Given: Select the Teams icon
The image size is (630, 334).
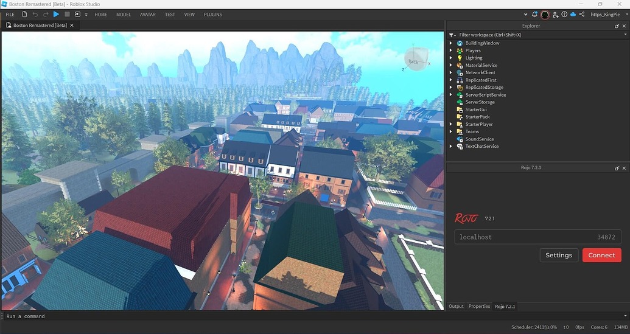Looking at the screenshot, I should click(460, 131).
